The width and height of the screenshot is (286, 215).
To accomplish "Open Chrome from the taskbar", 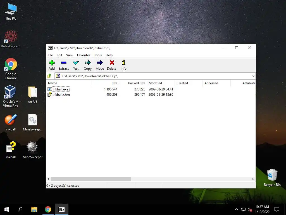I will [48, 209].
